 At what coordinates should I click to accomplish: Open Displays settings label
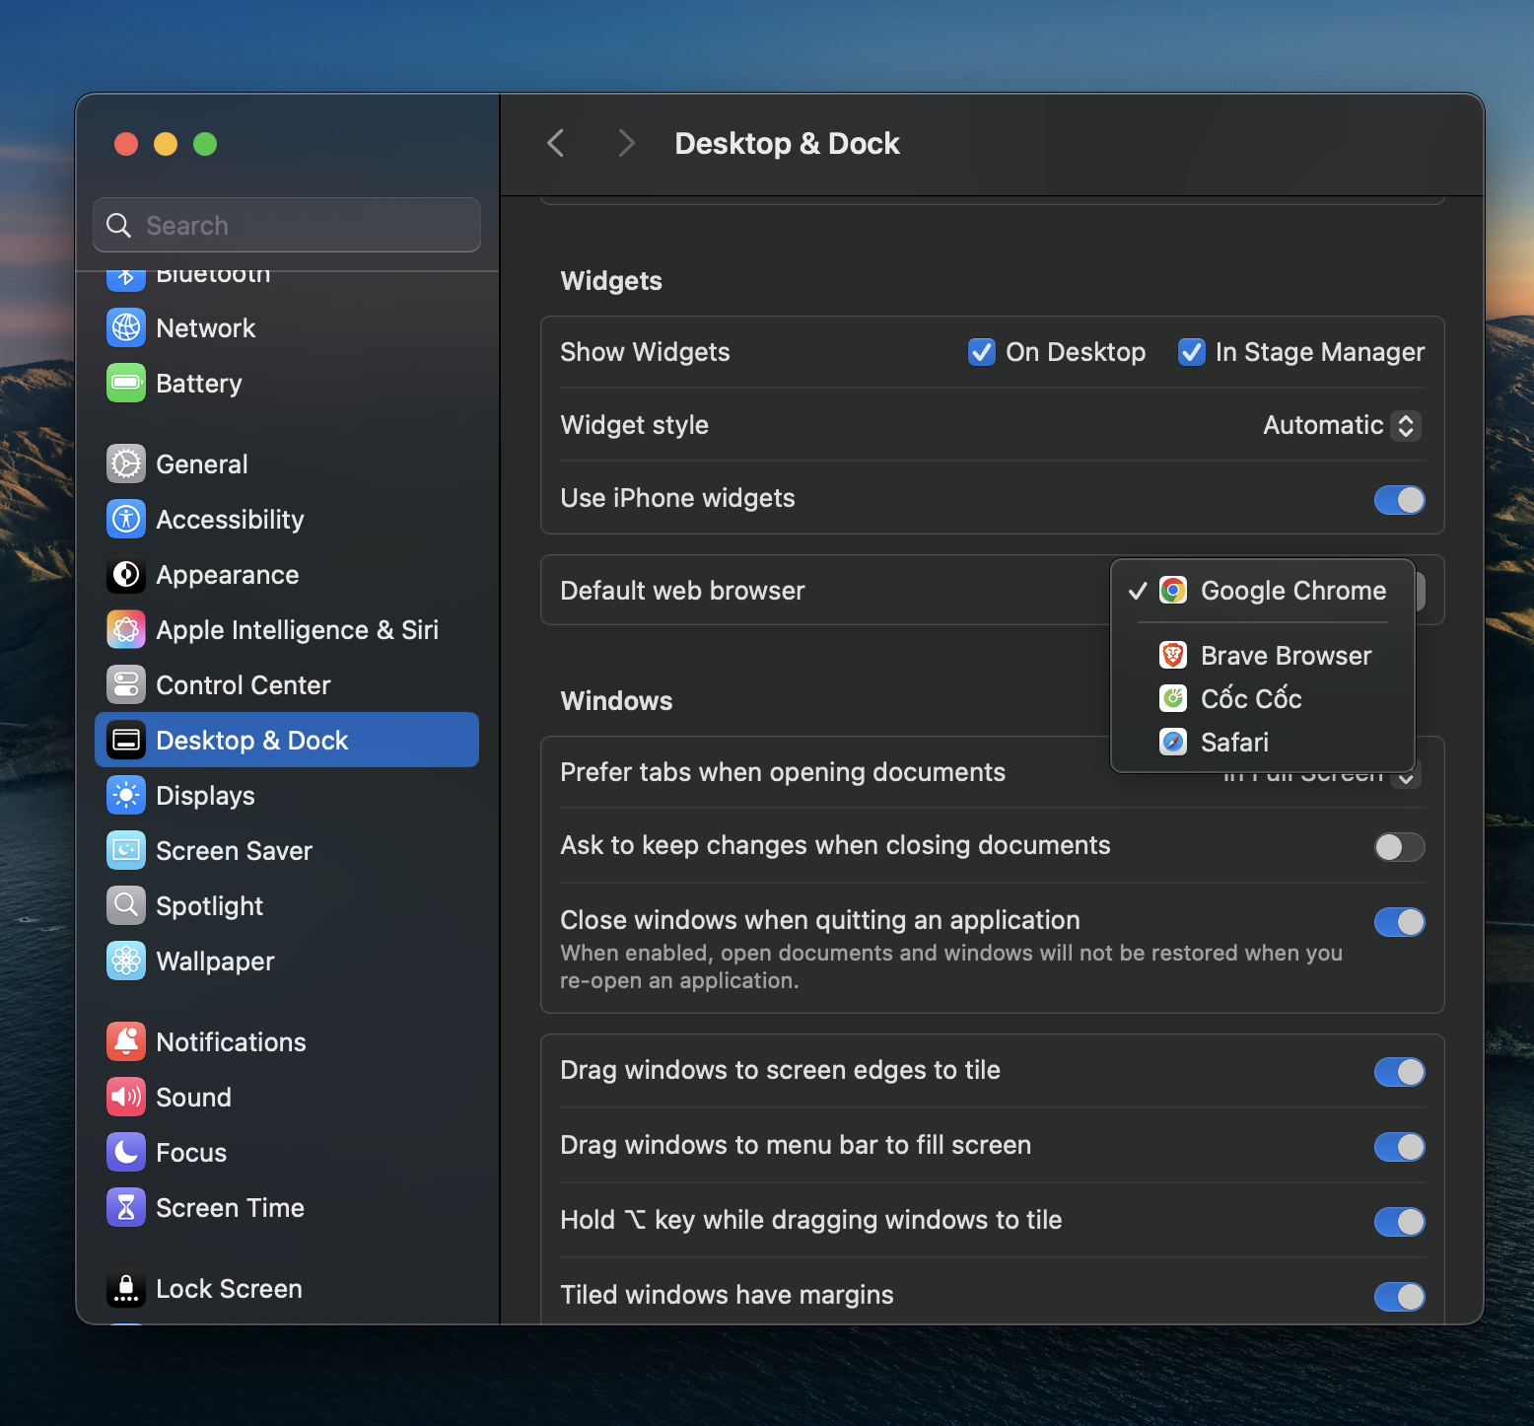click(x=205, y=795)
